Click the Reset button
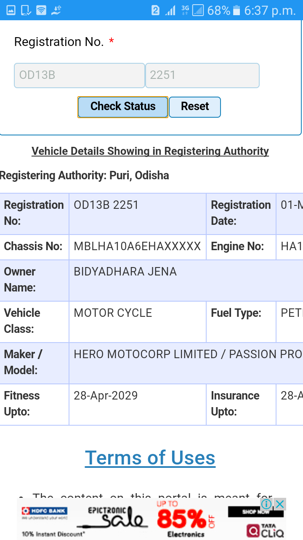 tap(195, 107)
